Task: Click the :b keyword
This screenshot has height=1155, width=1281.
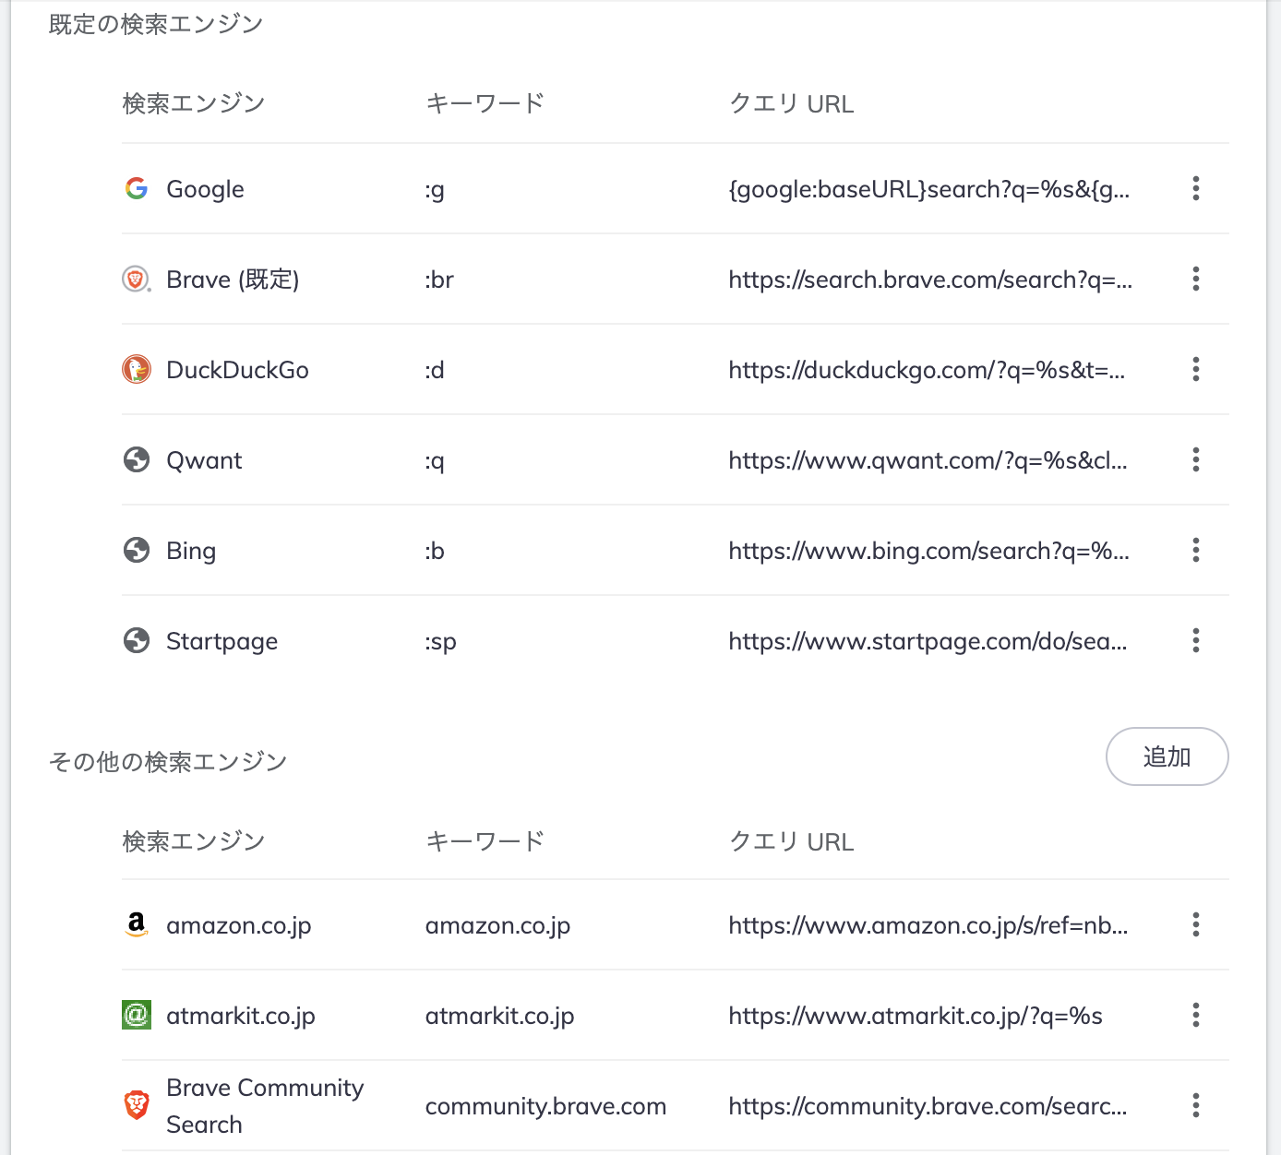Action: pos(435,551)
